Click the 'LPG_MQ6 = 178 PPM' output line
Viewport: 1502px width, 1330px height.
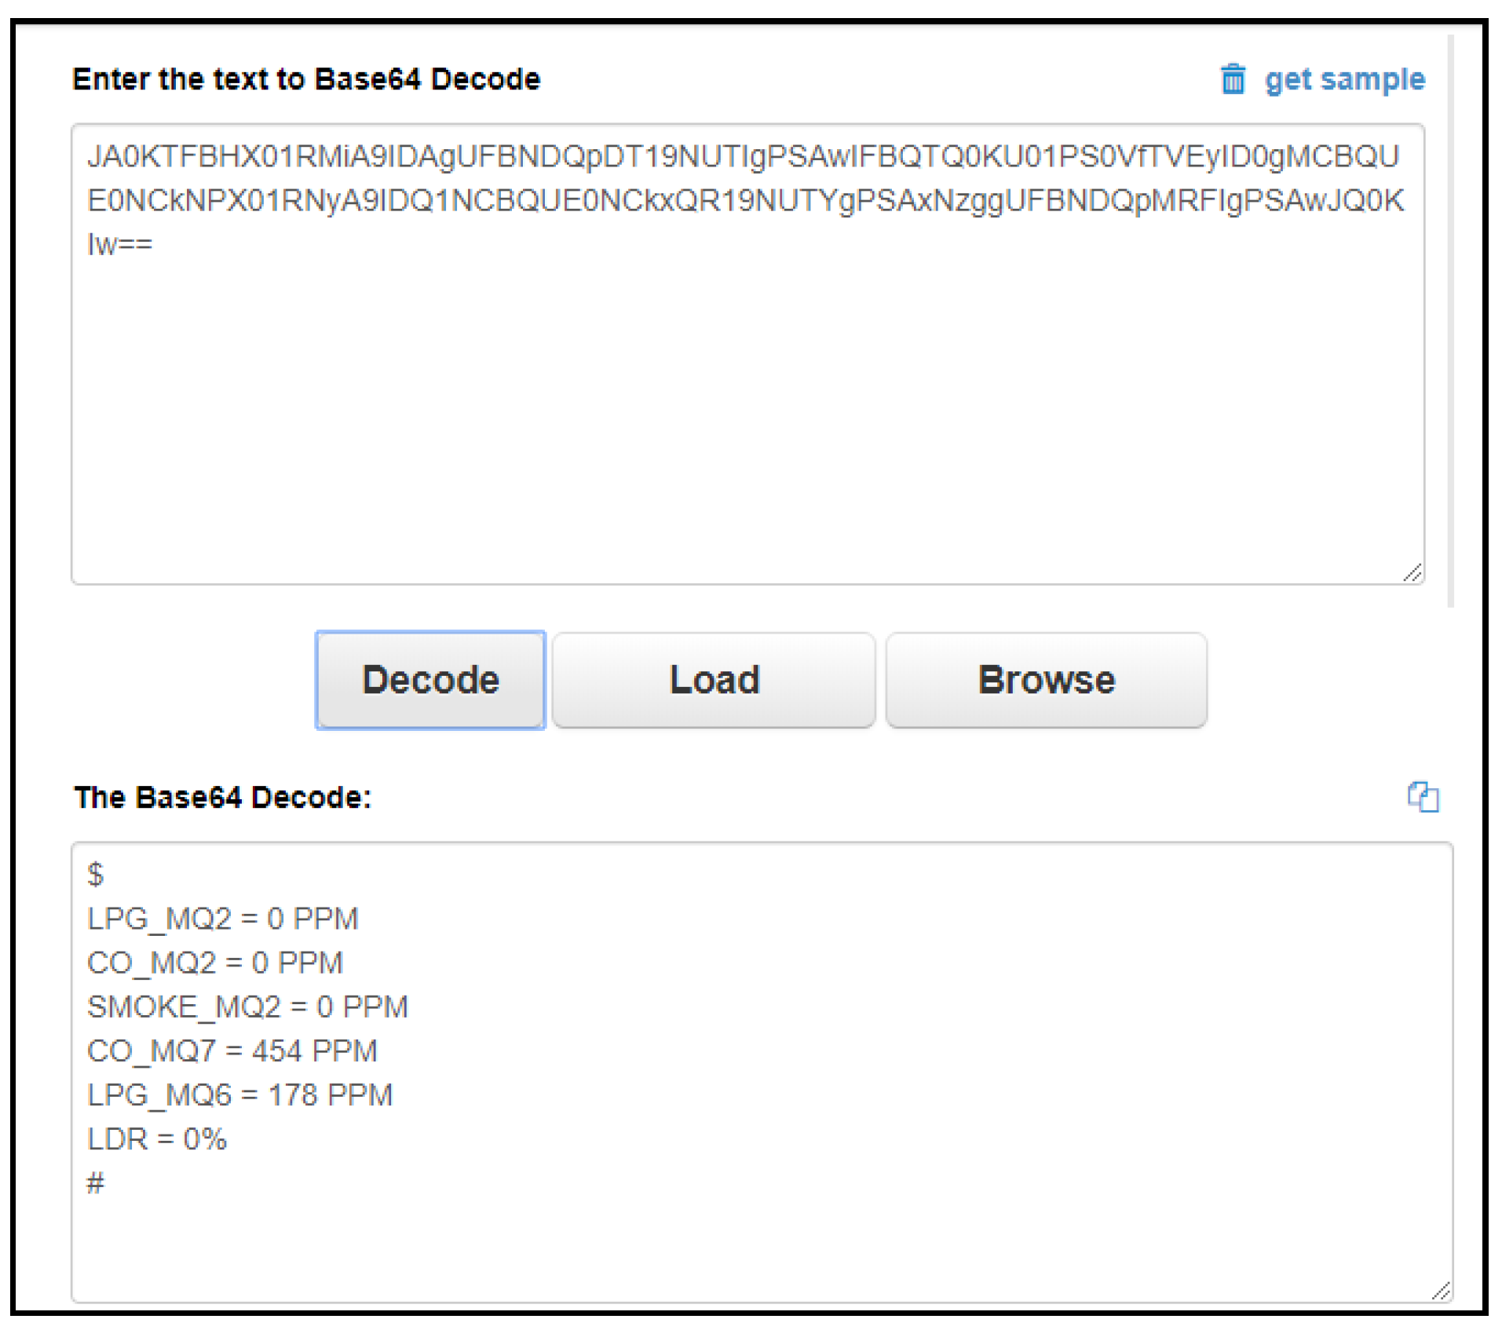(239, 1094)
